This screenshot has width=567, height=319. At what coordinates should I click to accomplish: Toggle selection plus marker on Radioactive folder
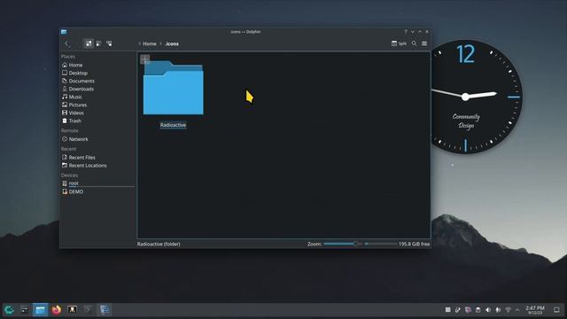tap(144, 59)
